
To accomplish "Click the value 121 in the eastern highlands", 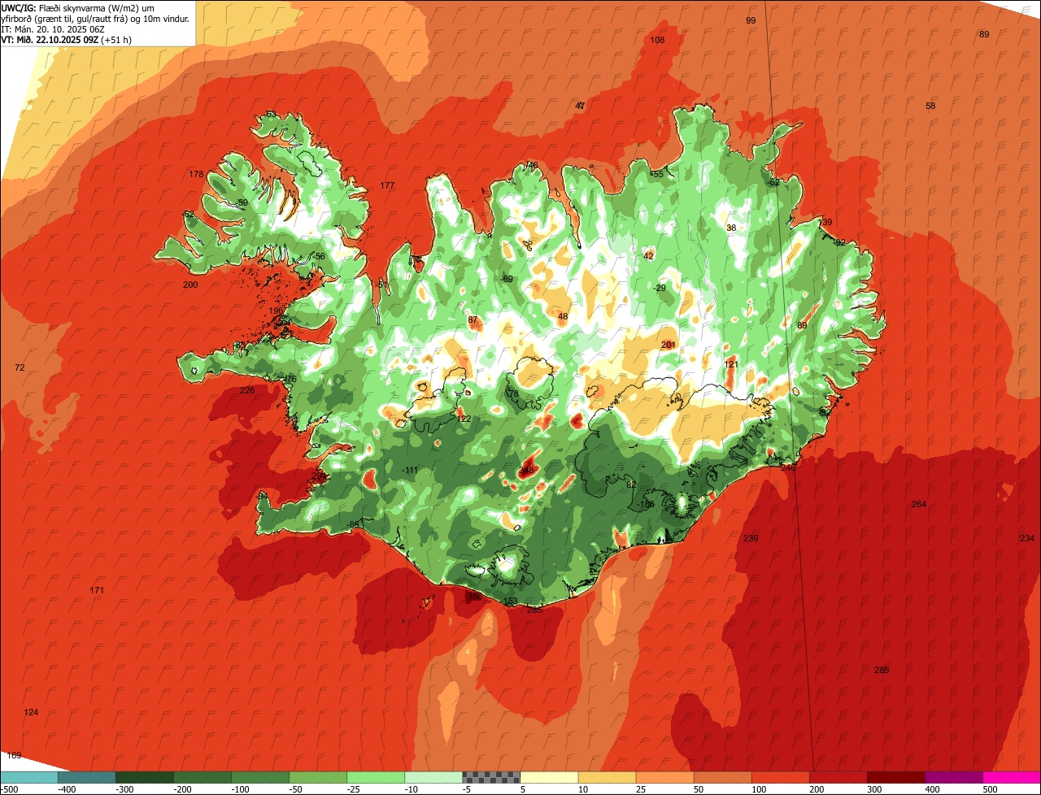I will pyautogui.click(x=731, y=364).
